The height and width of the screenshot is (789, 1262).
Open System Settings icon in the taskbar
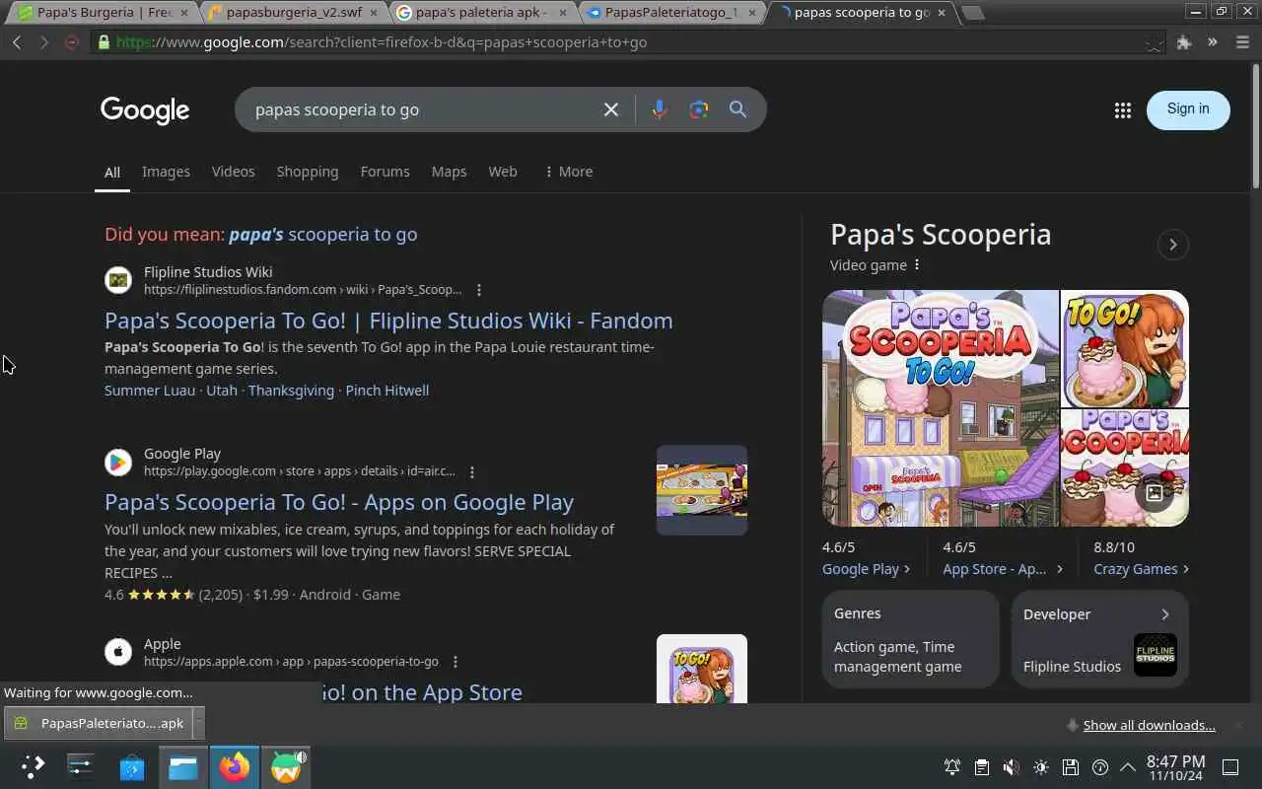(x=80, y=766)
